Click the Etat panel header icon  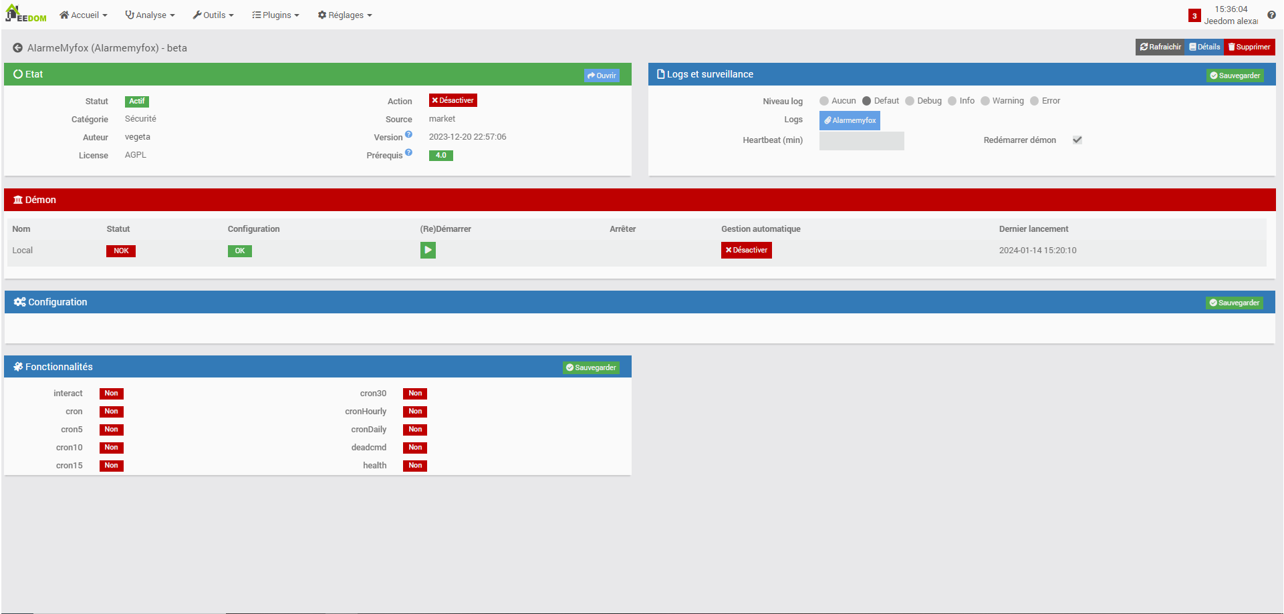point(18,74)
